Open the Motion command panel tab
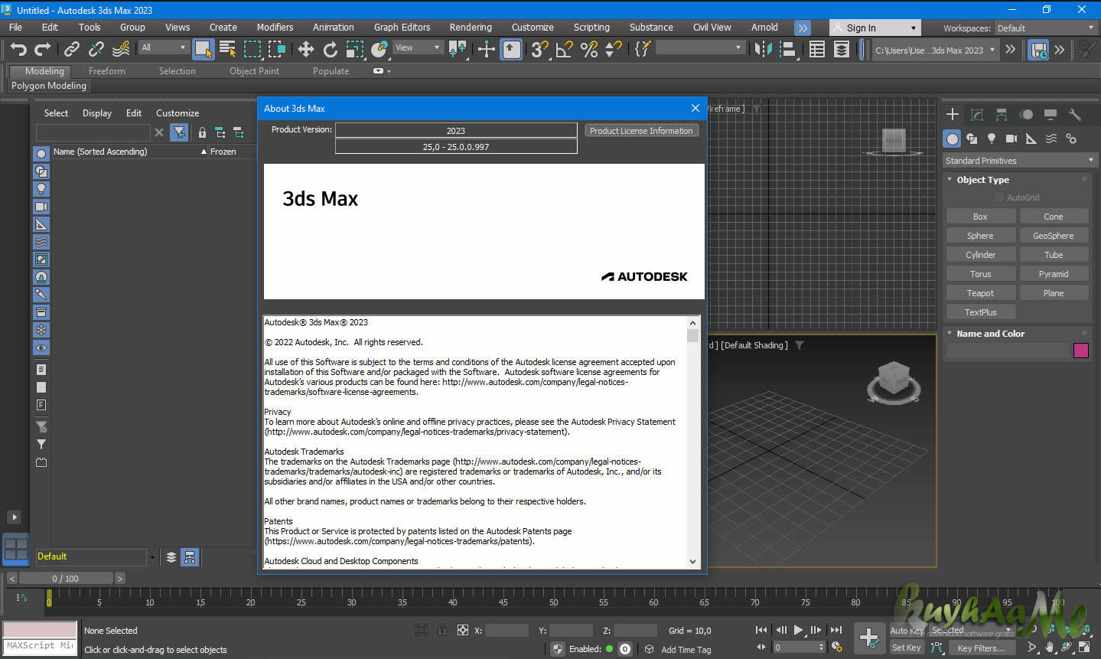Image resolution: width=1101 pixels, height=659 pixels. tap(1026, 115)
